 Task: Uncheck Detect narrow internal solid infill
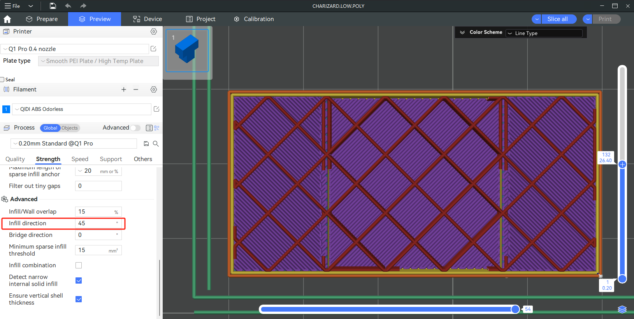79,280
